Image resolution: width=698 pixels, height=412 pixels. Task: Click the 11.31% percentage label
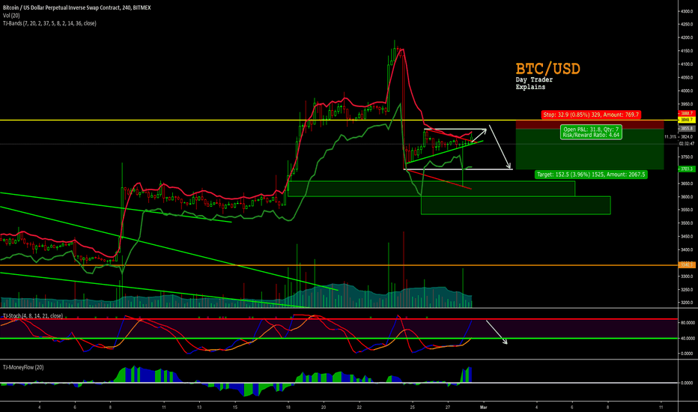pos(670,137)
